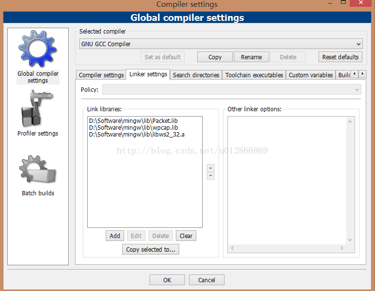Select the Packet.lib library entry
Viewport: 375px width, 291px height.
pyautogui.click(x=133, y=120)
